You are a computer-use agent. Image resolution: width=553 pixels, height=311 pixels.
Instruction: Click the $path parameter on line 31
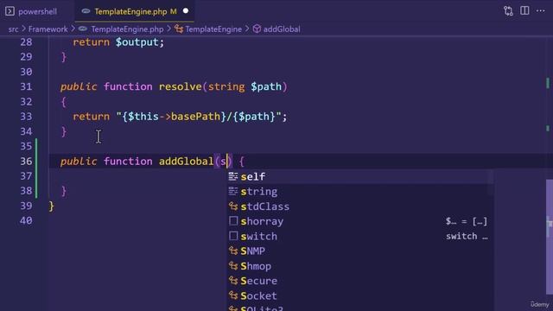click(266, 86)
